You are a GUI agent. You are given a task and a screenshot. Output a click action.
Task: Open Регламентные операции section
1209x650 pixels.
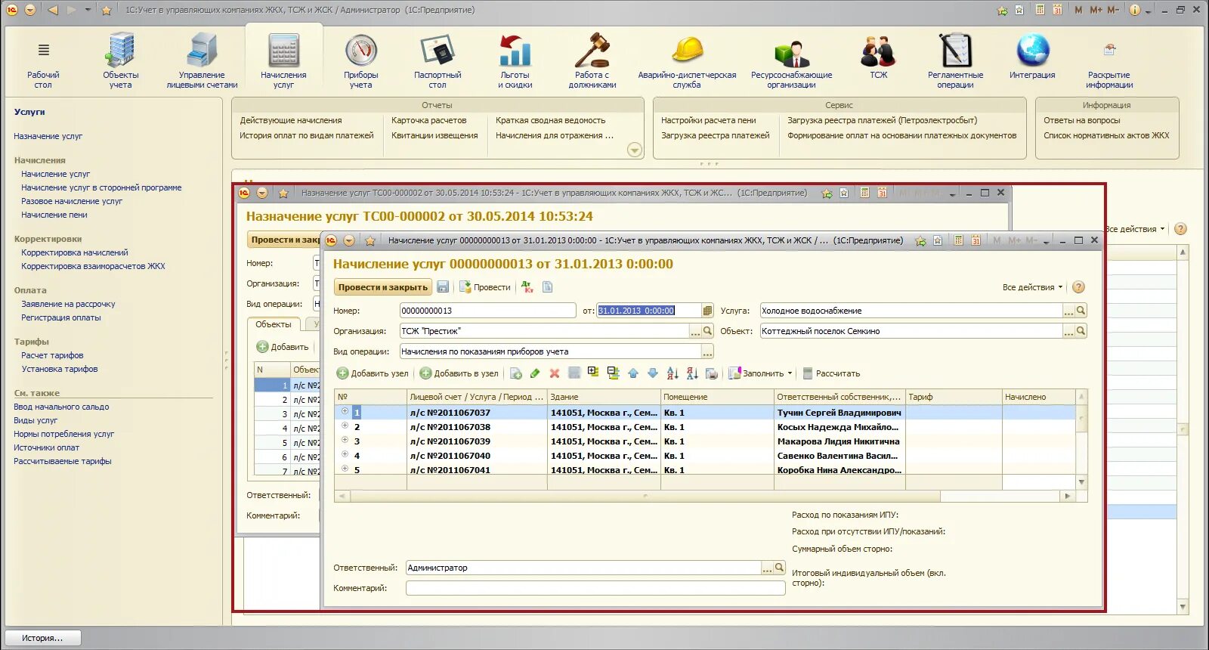coord(955,60)
